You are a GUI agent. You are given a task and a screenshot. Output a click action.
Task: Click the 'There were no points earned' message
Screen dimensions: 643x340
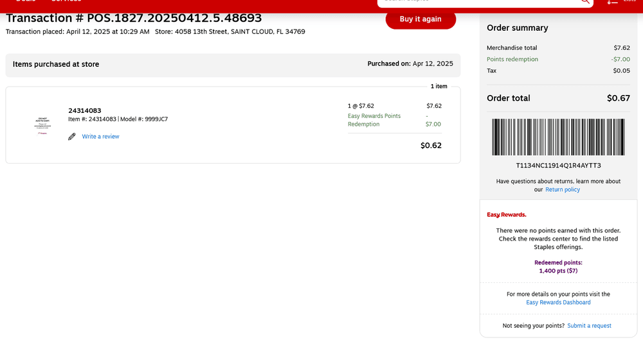click(x=558, y=239)
